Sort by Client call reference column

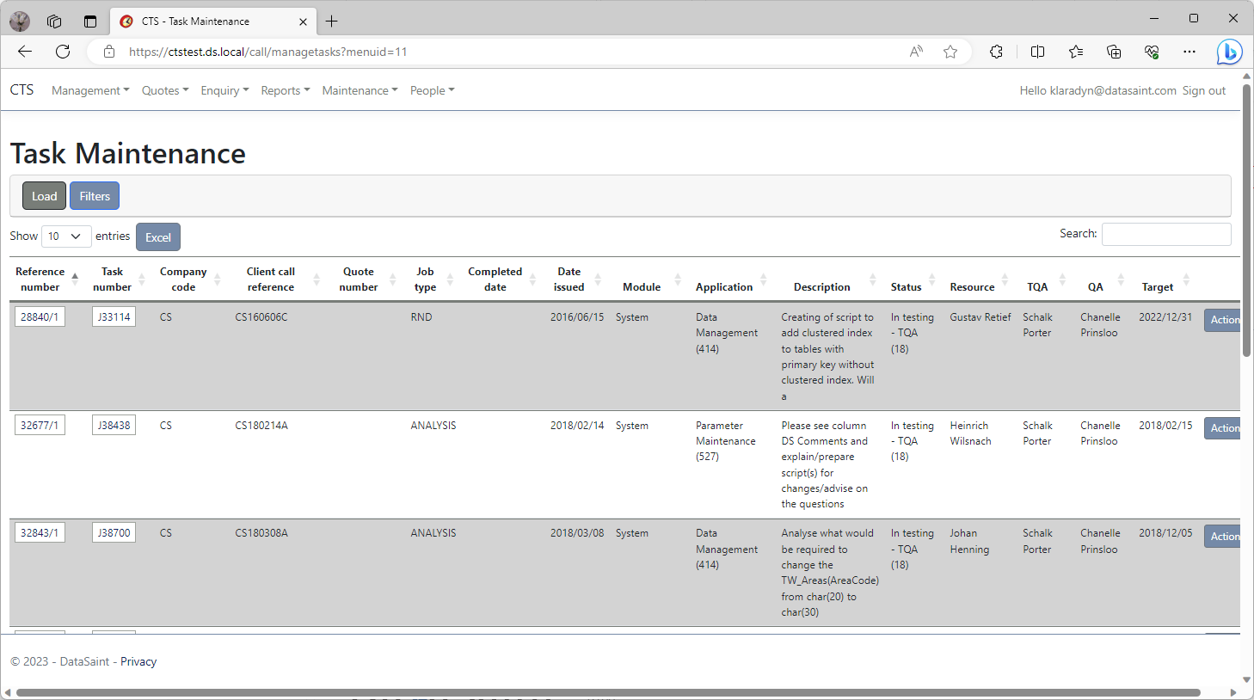pyautogui.click(x=277, y=279)
